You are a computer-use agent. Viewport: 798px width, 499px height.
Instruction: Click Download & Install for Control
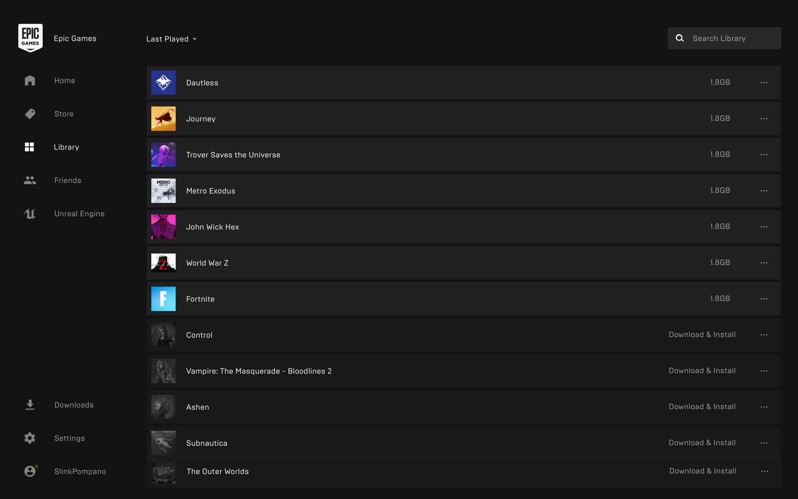pos(702,335)
